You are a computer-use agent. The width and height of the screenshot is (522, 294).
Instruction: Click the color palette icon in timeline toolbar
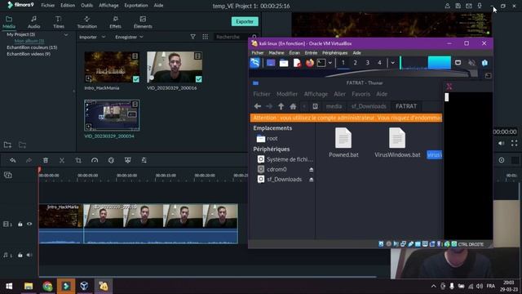[x=111, y=160]
